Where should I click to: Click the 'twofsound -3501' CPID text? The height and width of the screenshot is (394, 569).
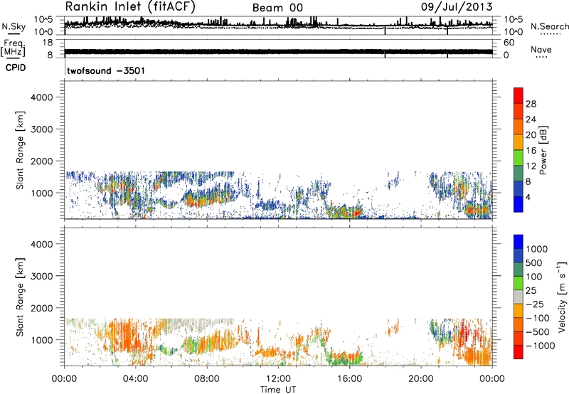(x=106, y=70)
